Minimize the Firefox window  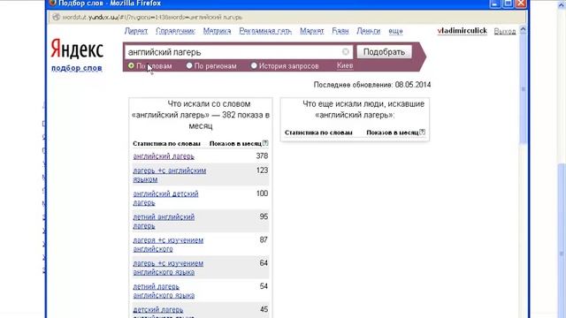[495, 4]
